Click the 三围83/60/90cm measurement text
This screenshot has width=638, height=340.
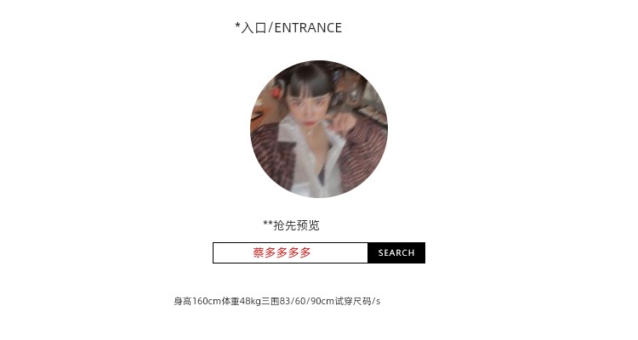pos(298,302)
